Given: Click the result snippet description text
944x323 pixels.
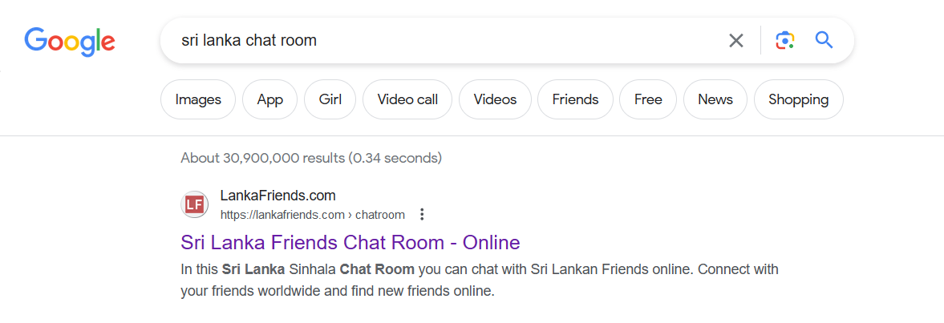Looking at the screenshot, I should 480,281.
